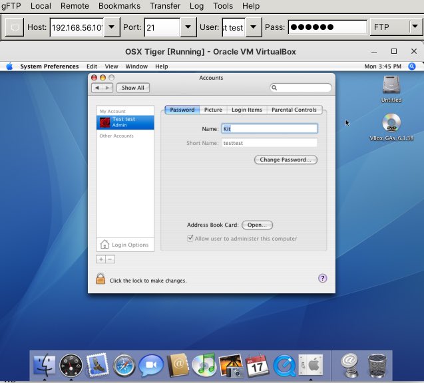The width and height of the screenshot is (424, 383).
Task: Launch QuickTime Player from the Dock
Action: 284,366
